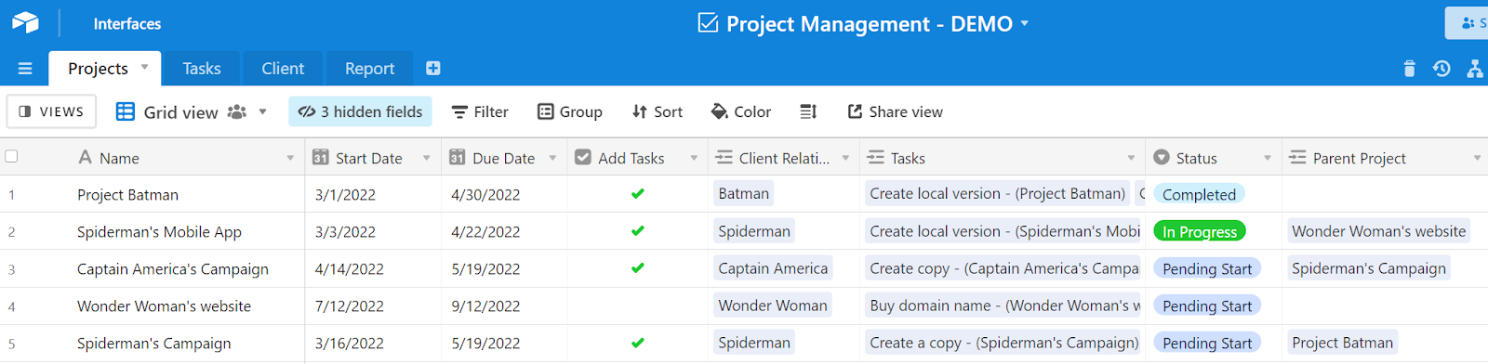Screen dimensions: 1488x364
Task: Click the Grid view icon
Action: click(x=126, y=111)
